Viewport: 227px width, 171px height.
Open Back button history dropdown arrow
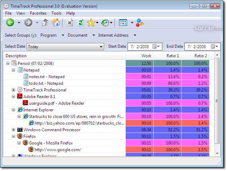tap(19, 23)
